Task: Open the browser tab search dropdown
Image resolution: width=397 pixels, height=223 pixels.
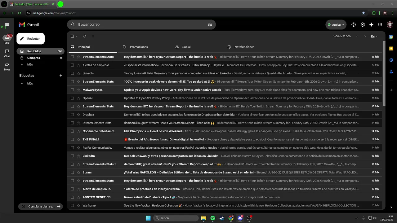Action: click(4, 4)
